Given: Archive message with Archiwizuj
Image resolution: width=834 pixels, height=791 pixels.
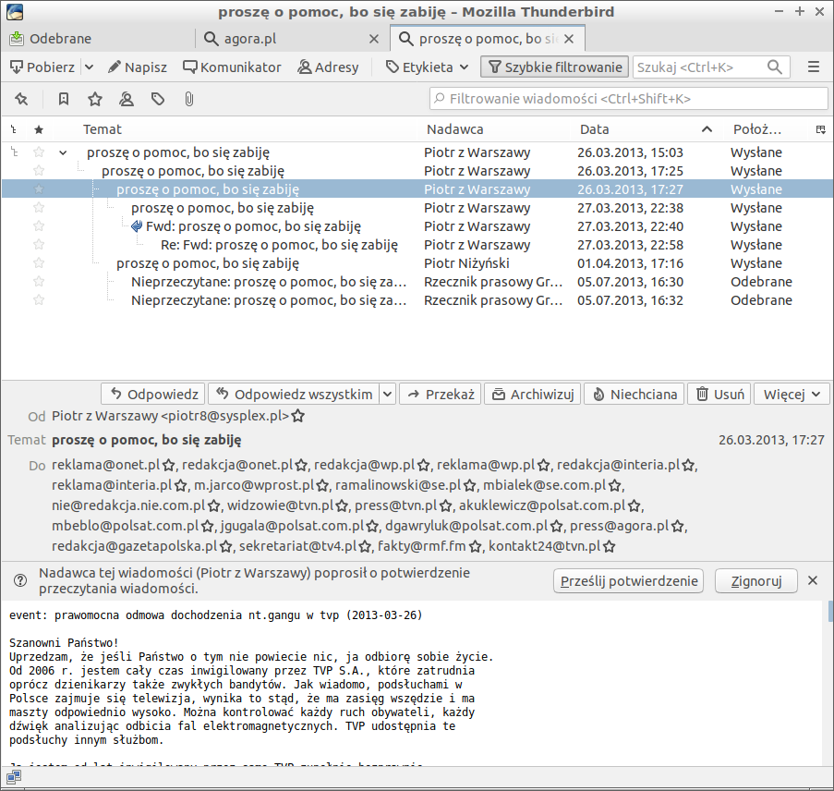Looking at the screenshot, I should coord(532,394).
